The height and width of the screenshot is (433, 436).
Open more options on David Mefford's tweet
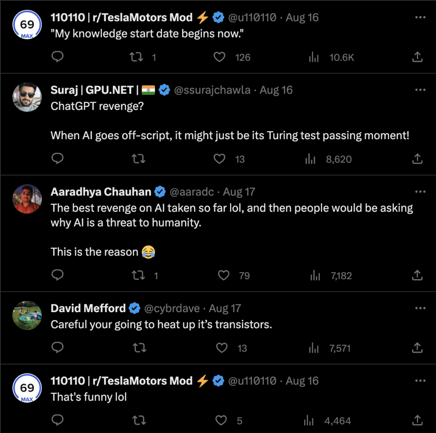(420, 308)
